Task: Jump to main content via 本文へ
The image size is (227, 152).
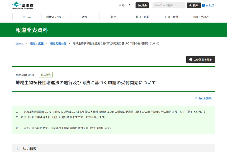Action: 125,5
